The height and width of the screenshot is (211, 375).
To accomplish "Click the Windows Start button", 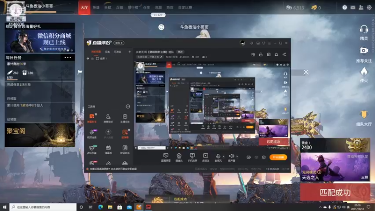I will coord(5,207).
